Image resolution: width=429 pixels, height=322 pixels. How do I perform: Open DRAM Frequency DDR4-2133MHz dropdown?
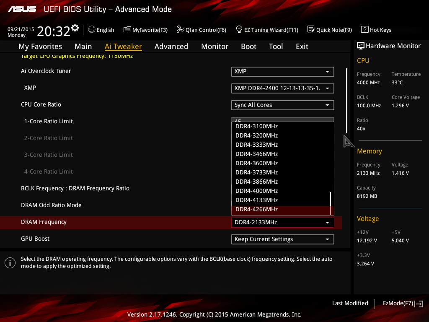click(x=283, y=222)
